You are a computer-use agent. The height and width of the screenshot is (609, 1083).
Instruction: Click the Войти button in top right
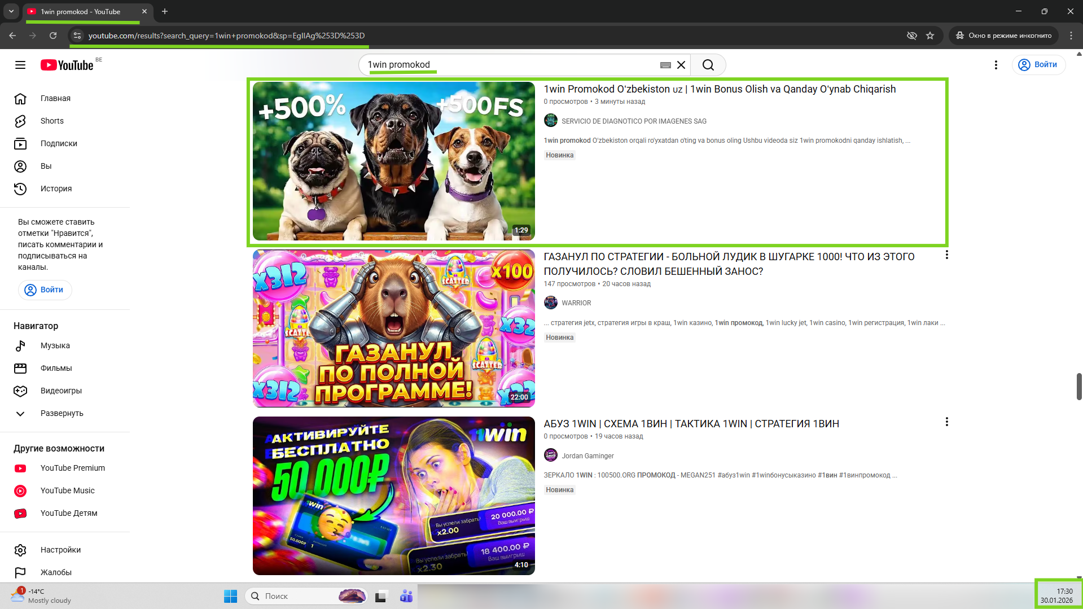click(x=1038, y=65)
